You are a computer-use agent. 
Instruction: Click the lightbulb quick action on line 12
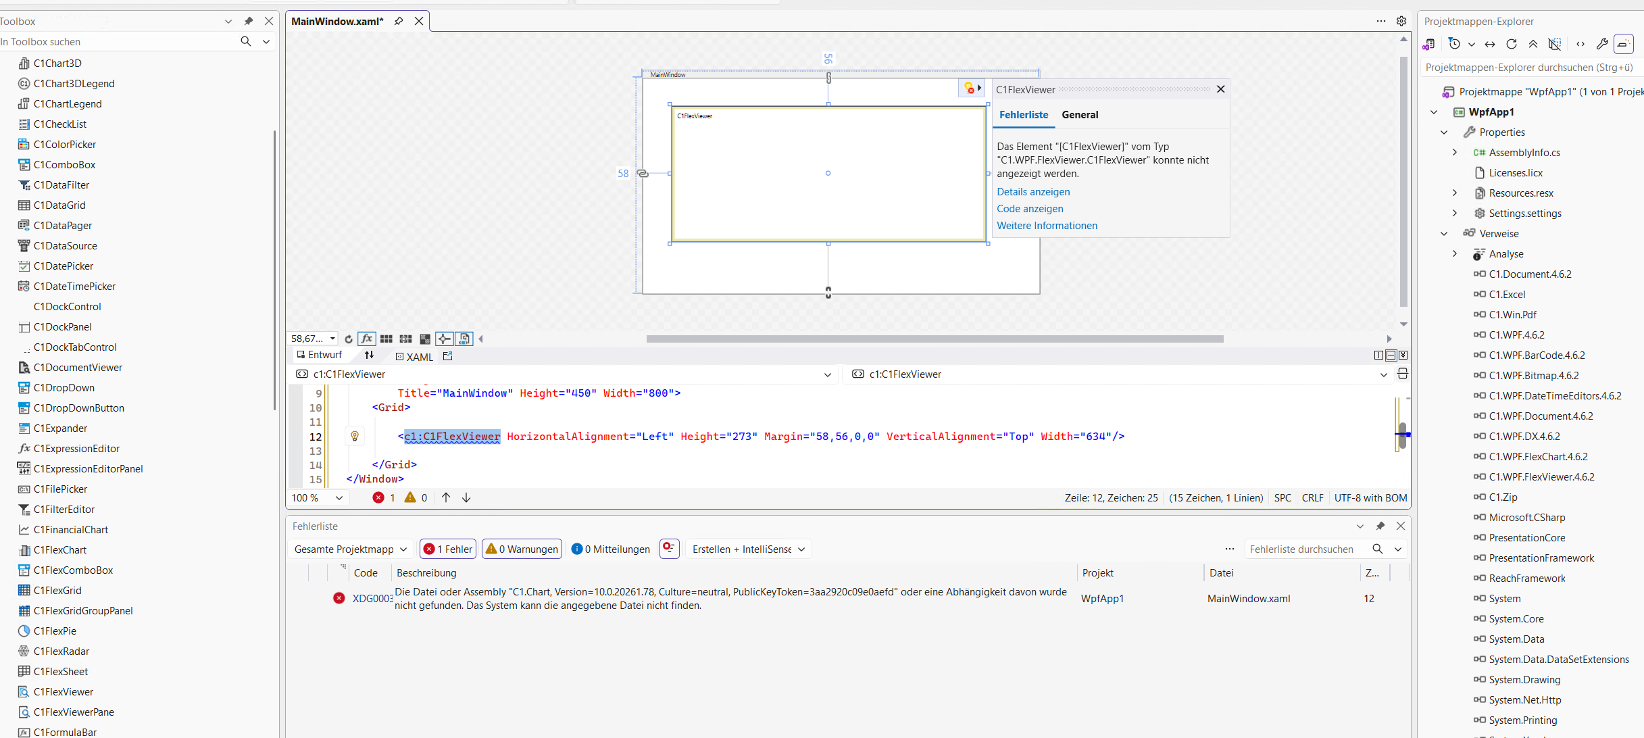click(x=355, y=437)
